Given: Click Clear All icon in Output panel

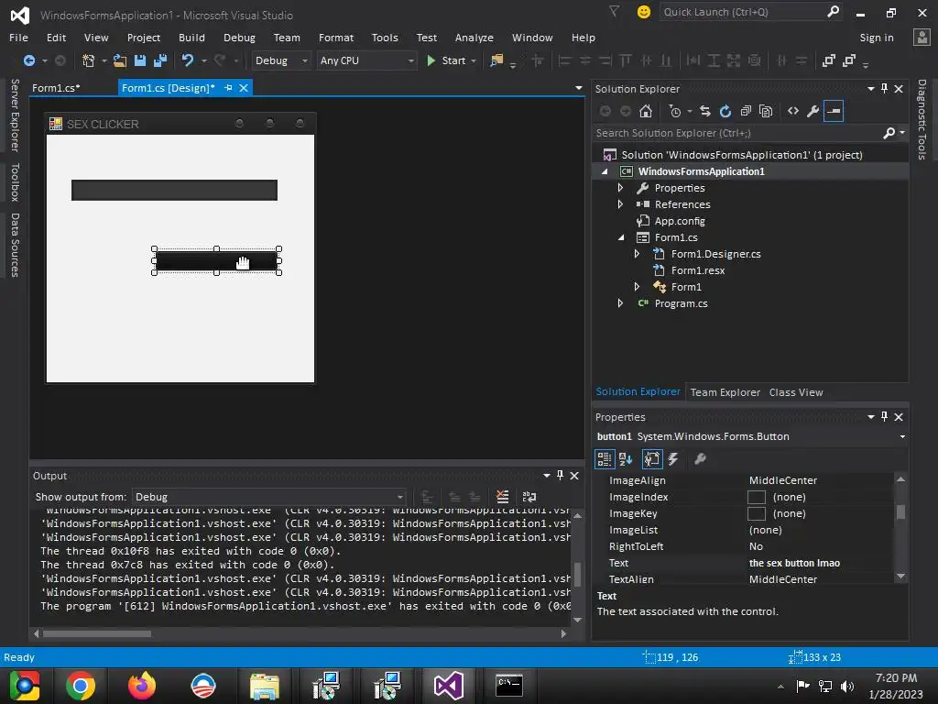Looking at the screenshot, I should [x=503, y=496].
